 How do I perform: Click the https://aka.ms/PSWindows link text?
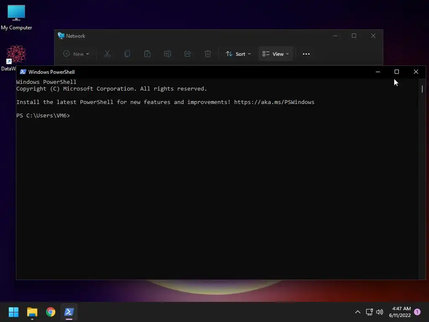tap(274, 102)
